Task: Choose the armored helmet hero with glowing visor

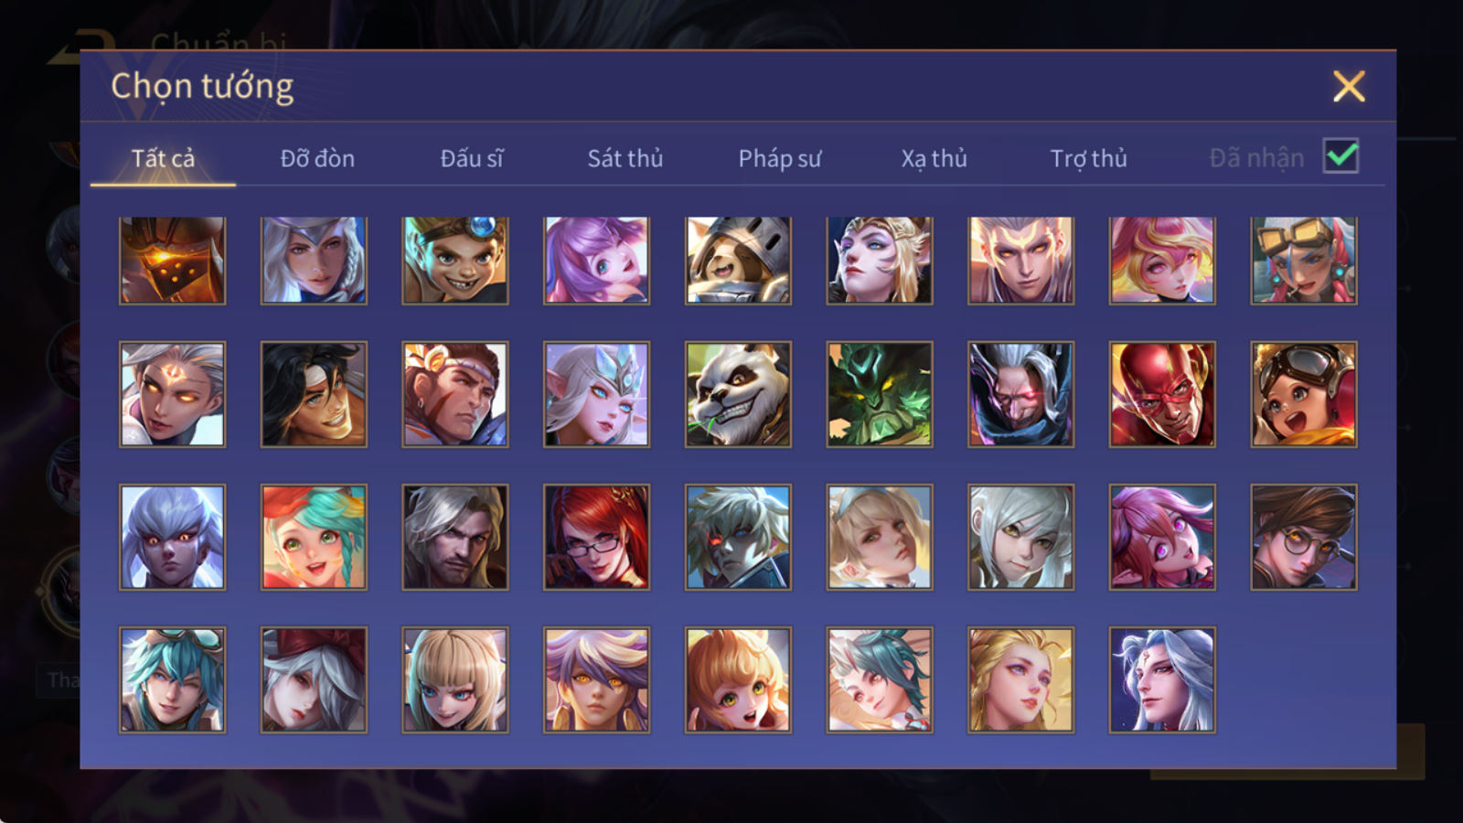Action: coord(172,261)
